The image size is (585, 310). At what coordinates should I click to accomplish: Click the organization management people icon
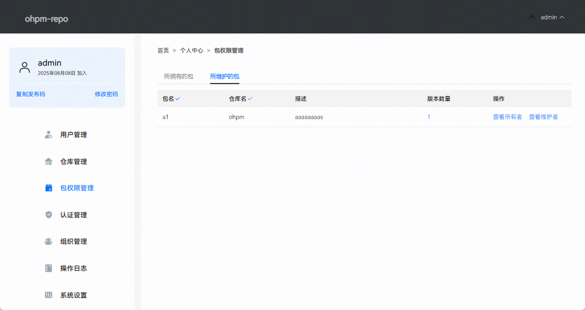point(48,241)
